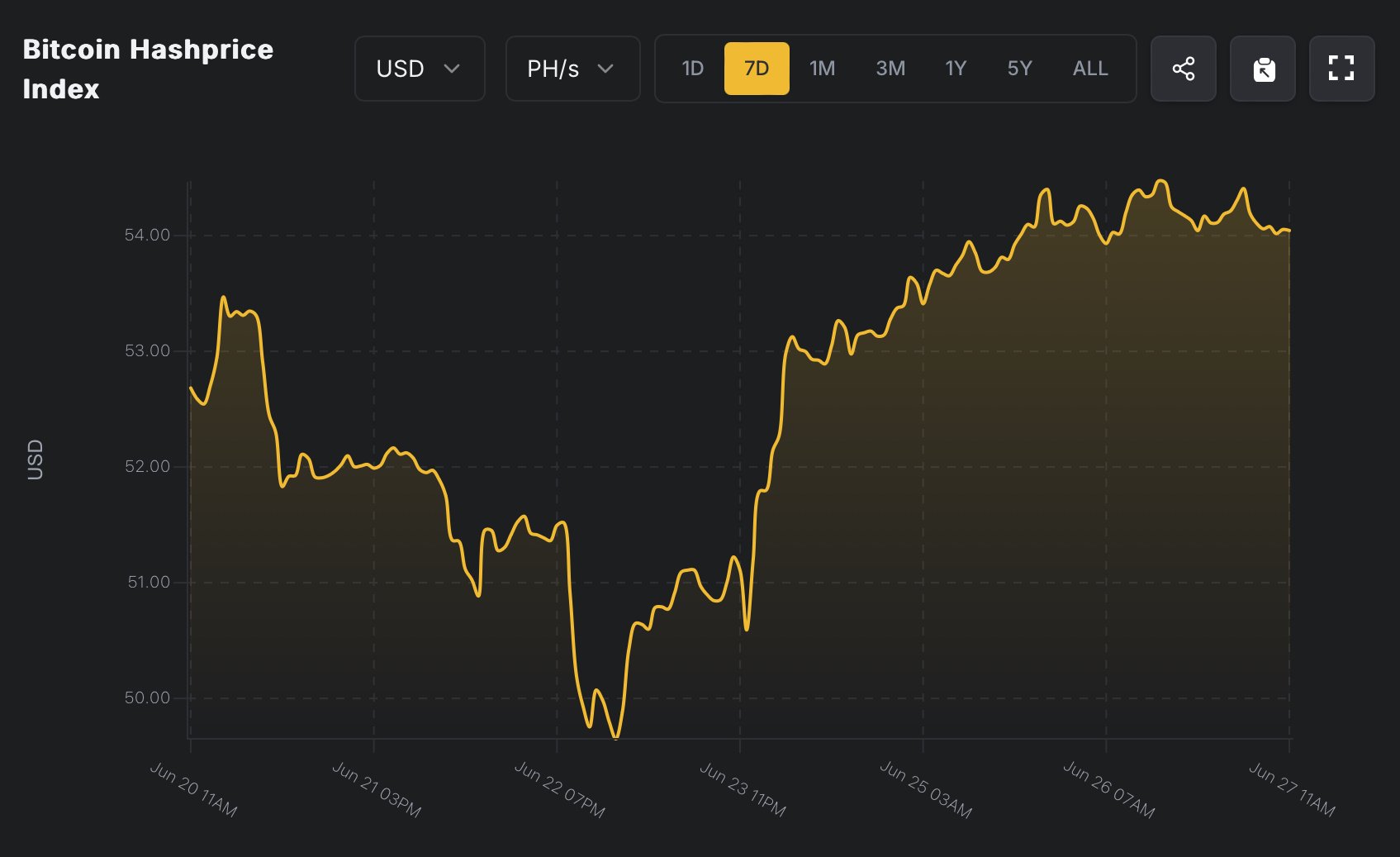
Task: Click the vertical USD axis title
Action: [x=35, y=459]
